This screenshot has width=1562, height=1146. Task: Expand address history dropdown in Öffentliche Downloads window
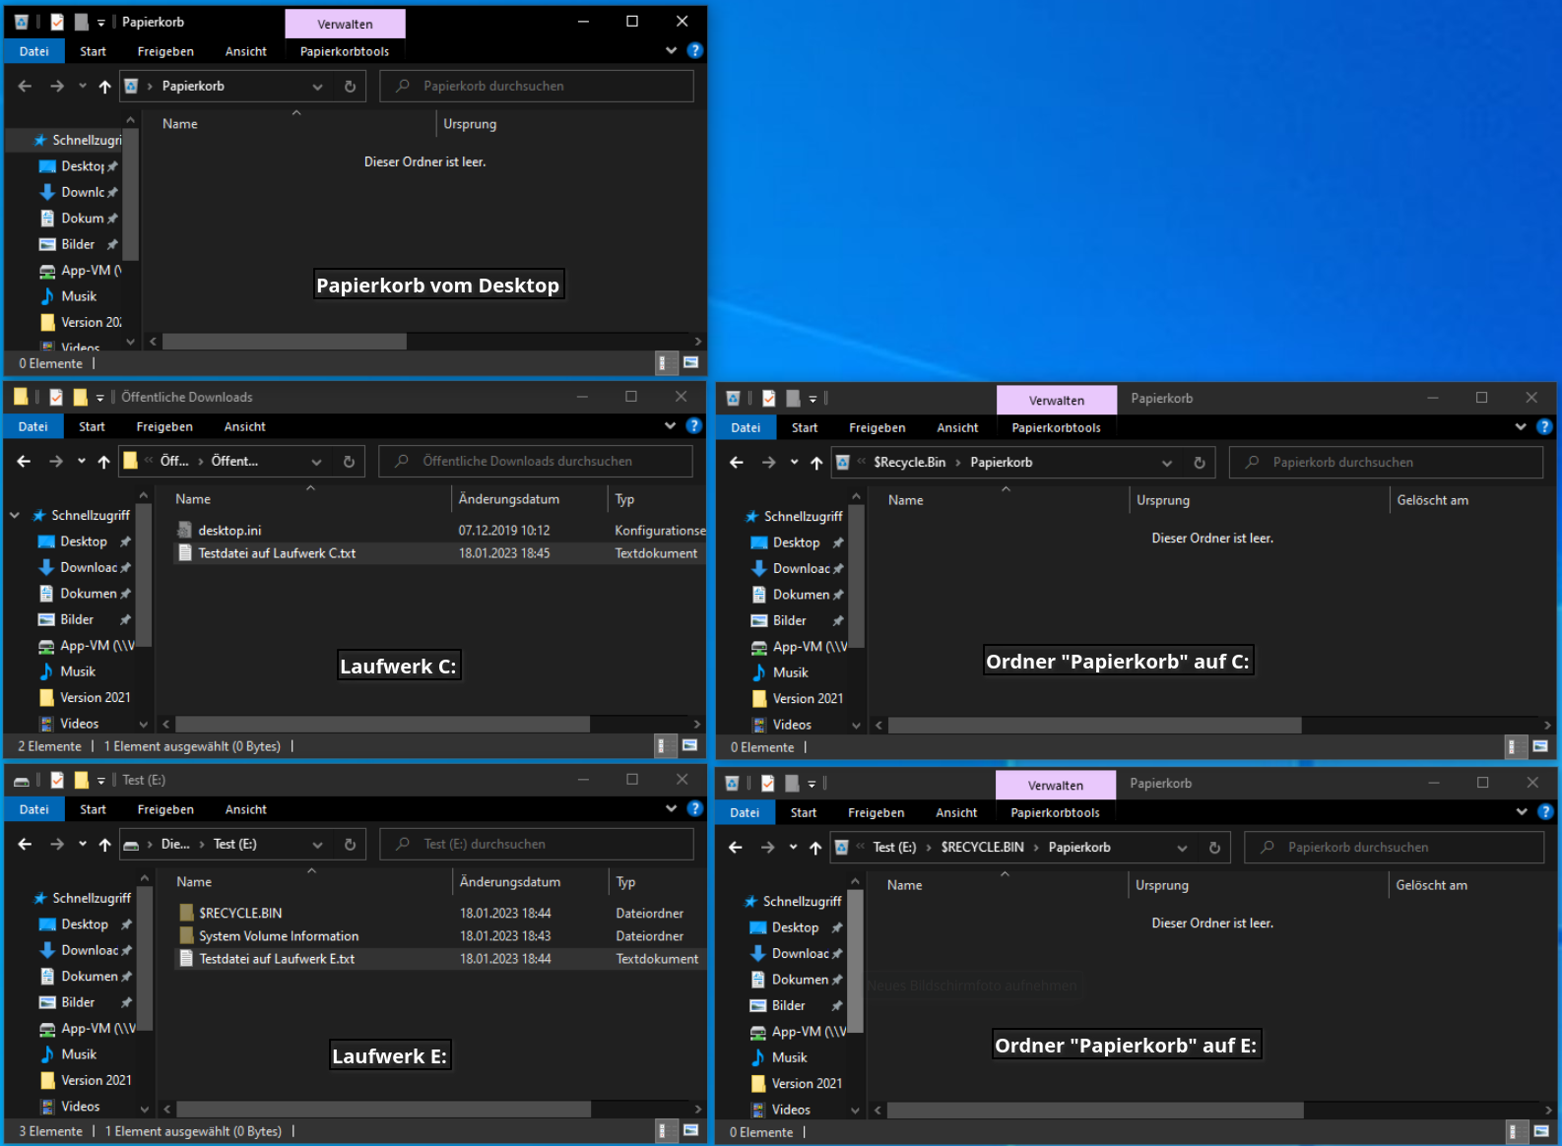click(316, 462)
